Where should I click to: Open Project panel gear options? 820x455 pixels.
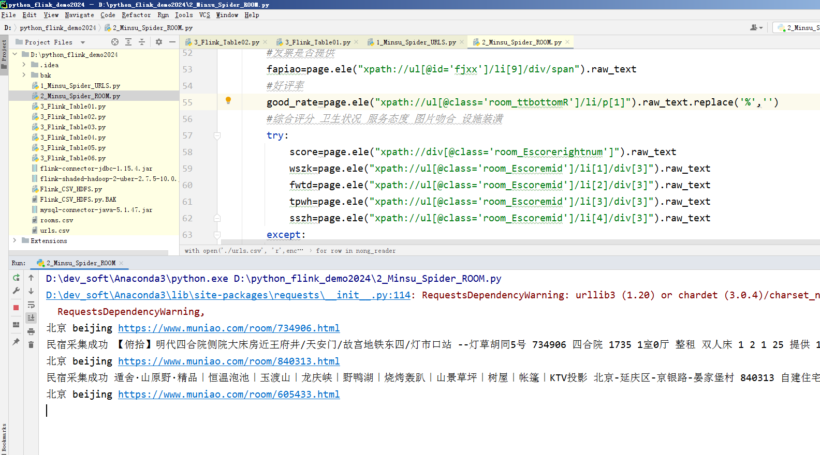[x=159, y=42]
